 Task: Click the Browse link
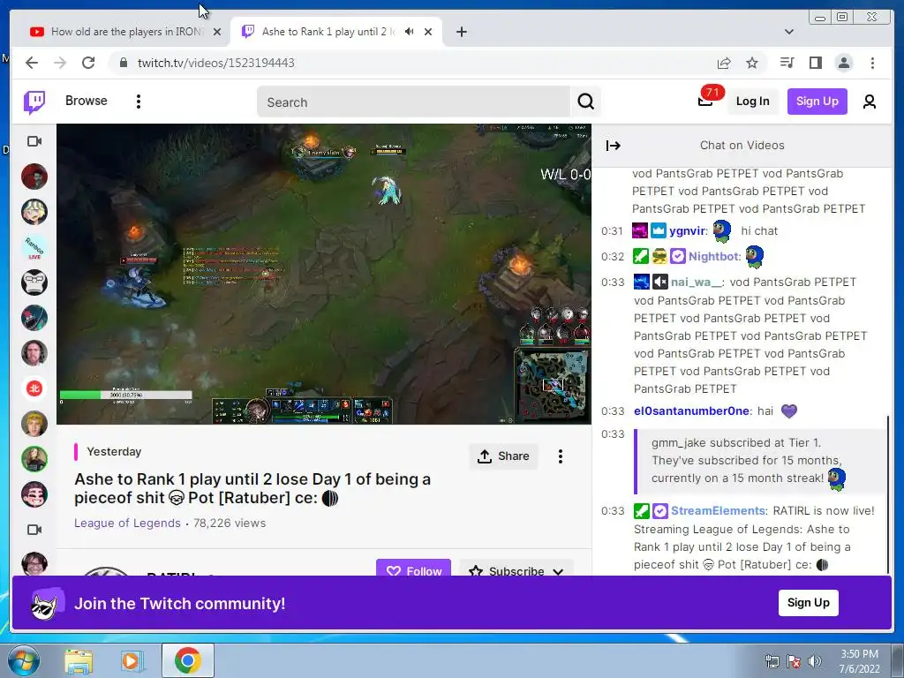[x=86, y=101]
